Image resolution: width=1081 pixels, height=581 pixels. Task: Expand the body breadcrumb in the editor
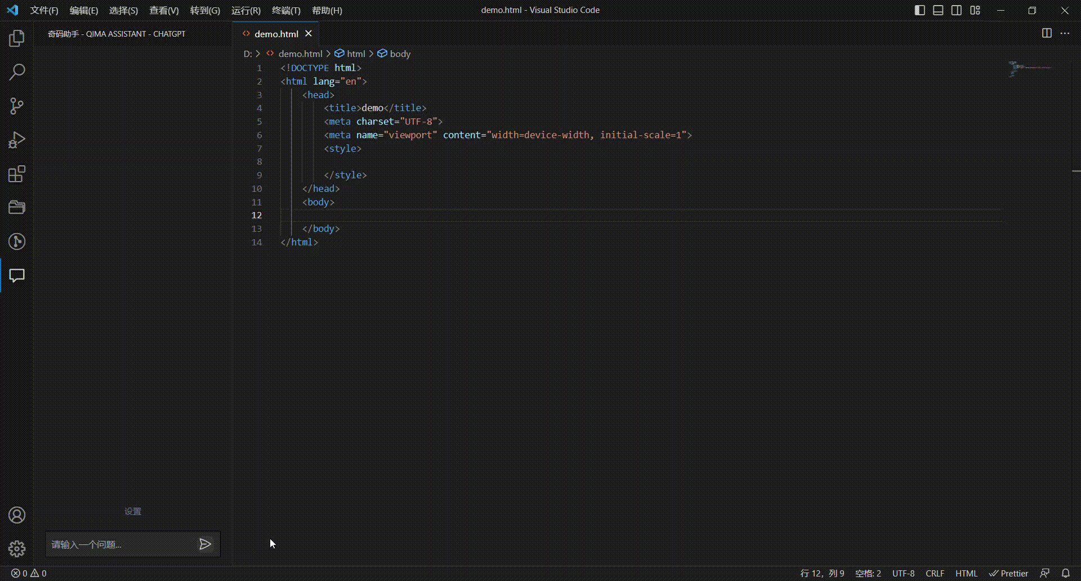point(400,53)
